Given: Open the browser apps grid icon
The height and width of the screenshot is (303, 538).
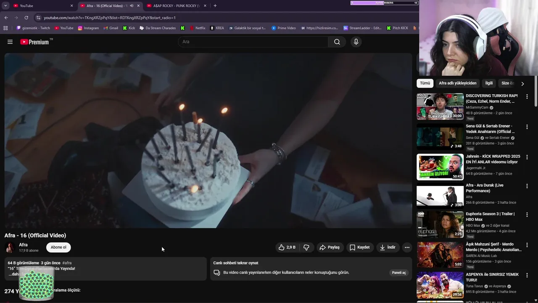Looking at the screenshot, I should (5, 28).
